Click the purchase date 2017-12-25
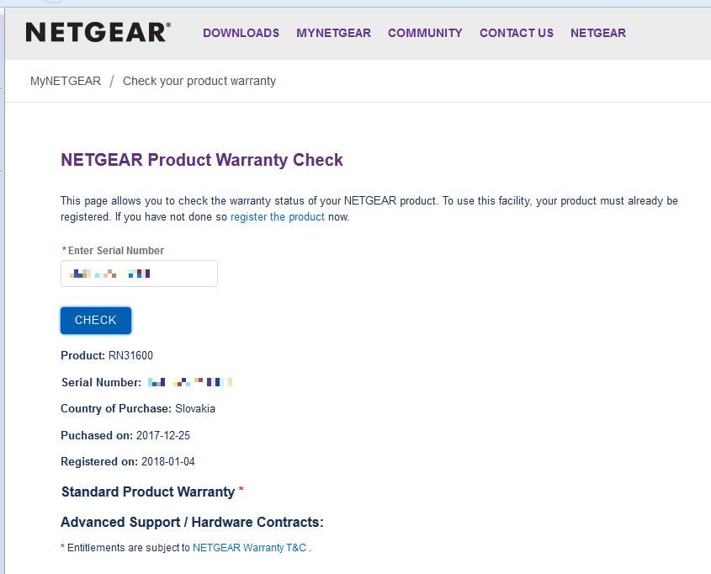This screenshot has height=574, width=711. pos(165,436)
